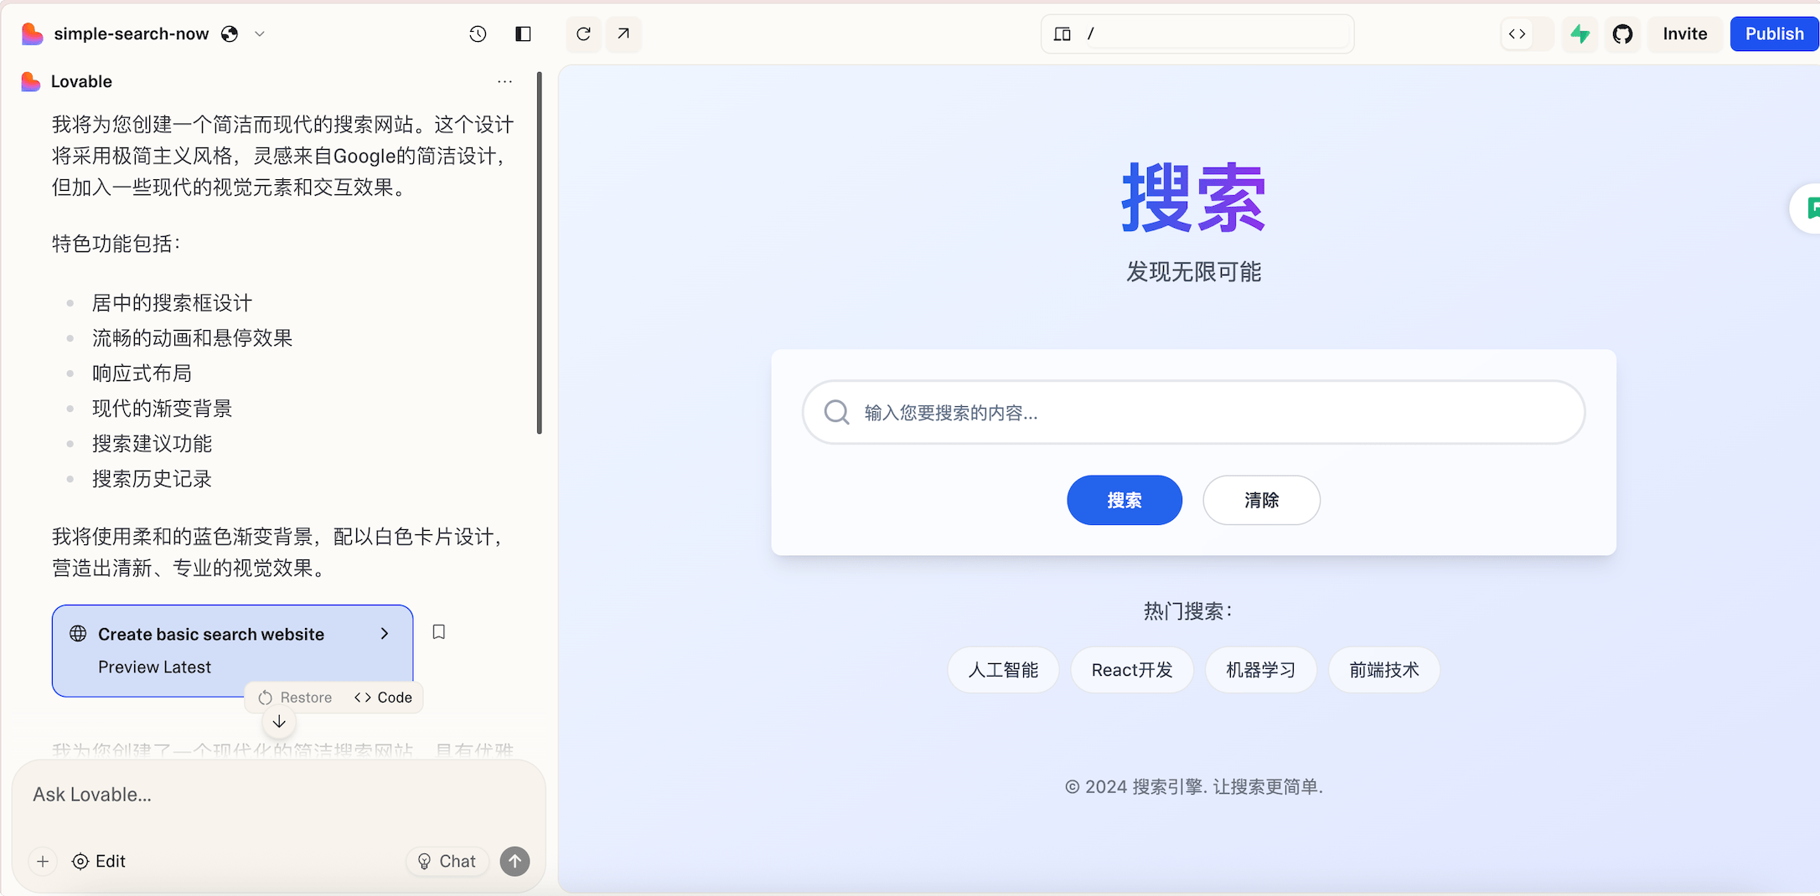Toggle the chat sidebar panel icon

[523, 33]
